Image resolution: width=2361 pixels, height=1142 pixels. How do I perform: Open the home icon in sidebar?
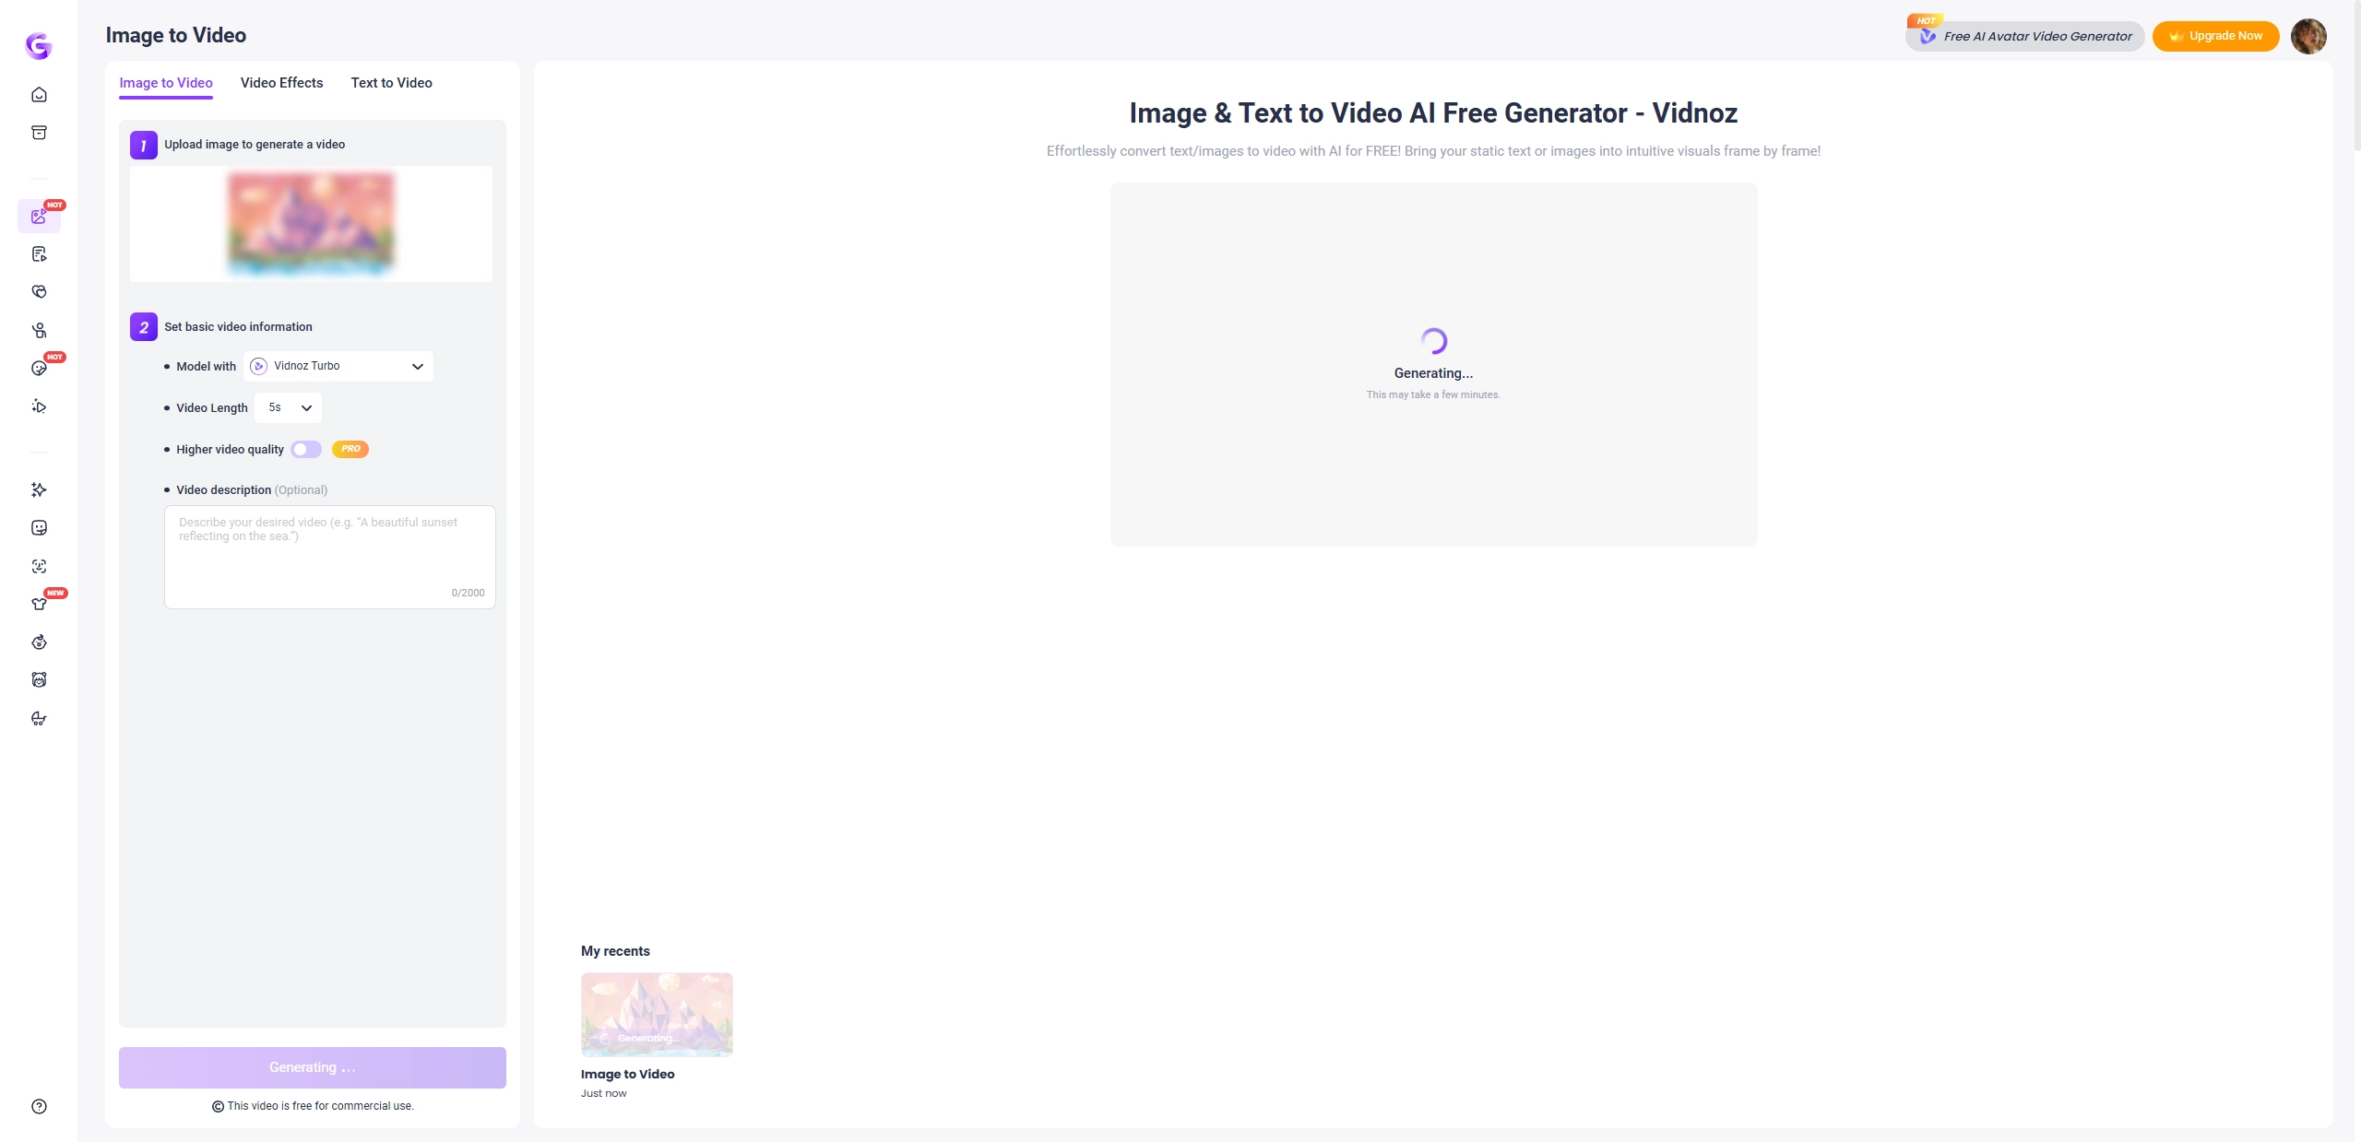39,94
